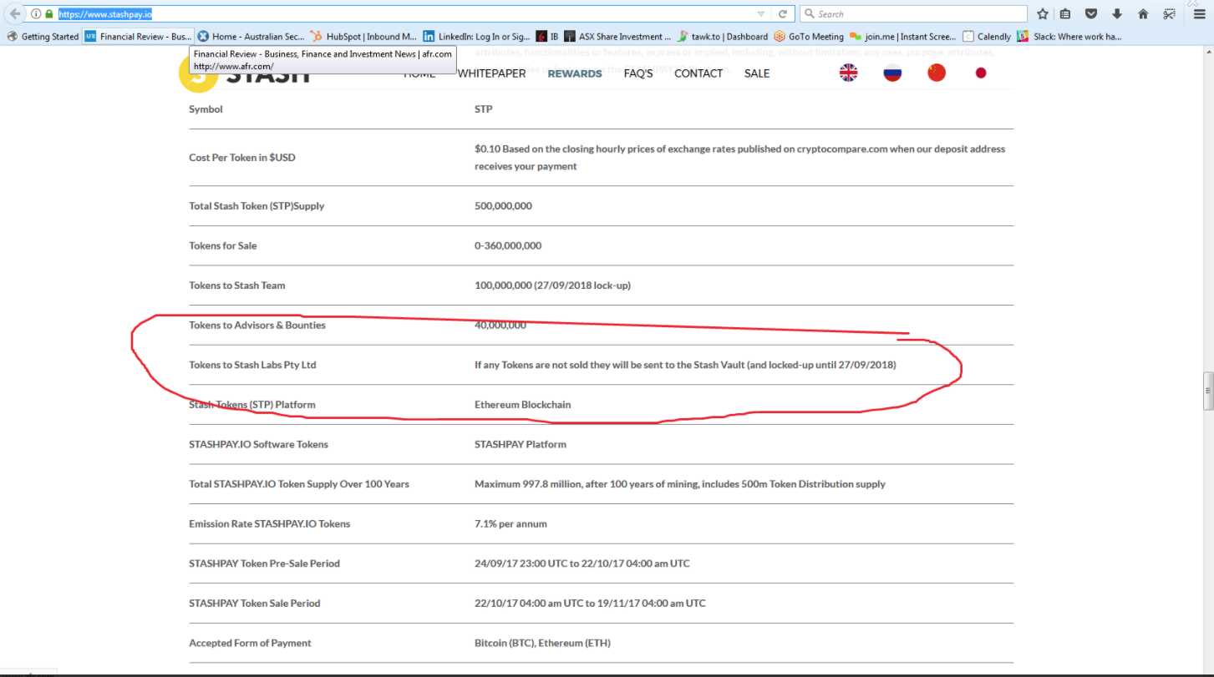
Task: Click 'Bitcoin (BTC), Ethereum (ETH)' value
Action: coord(542,644)
